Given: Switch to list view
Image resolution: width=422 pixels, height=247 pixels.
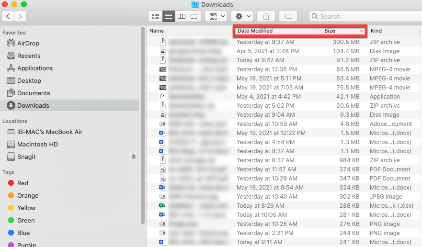Looking at the screenshot, I should tap(169, 16).
